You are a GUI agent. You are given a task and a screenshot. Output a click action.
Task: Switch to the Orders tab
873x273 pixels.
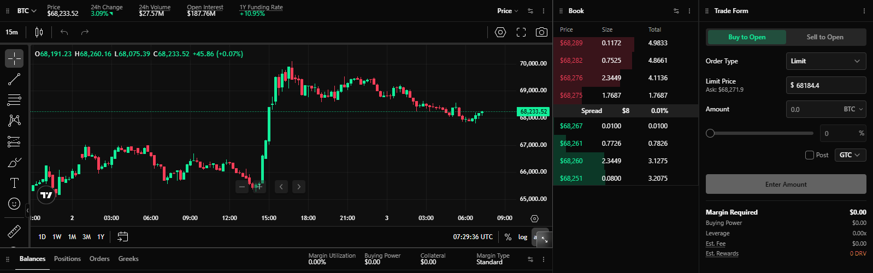tap(99, 259)
